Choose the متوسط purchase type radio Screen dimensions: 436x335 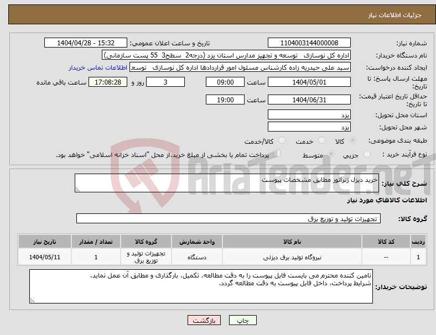point(331,154)
